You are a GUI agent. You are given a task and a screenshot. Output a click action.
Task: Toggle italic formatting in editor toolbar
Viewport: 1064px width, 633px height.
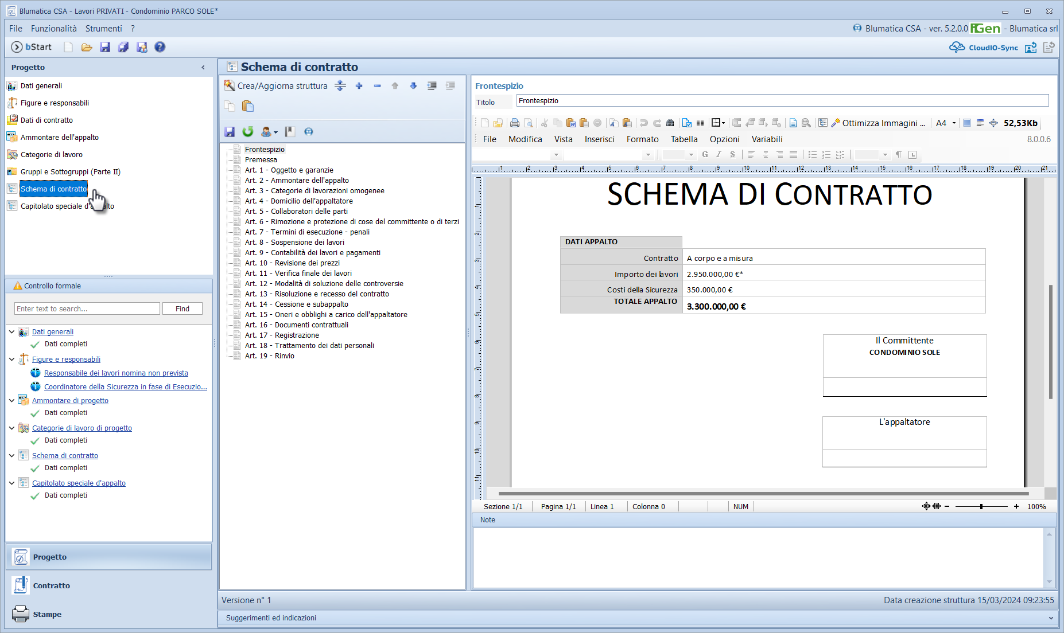(719, 155)
